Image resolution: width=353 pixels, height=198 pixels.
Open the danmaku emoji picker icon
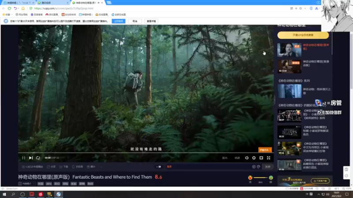[x=254, y=167]
